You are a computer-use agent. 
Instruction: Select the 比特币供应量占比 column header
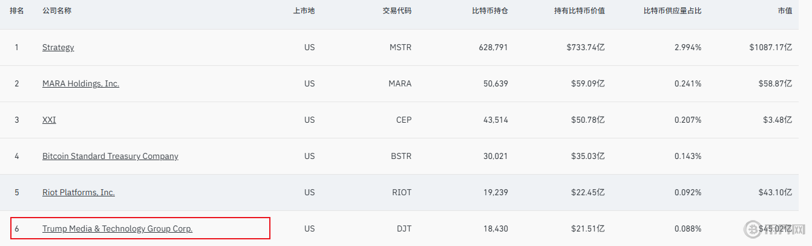click(x=672, y=11)
